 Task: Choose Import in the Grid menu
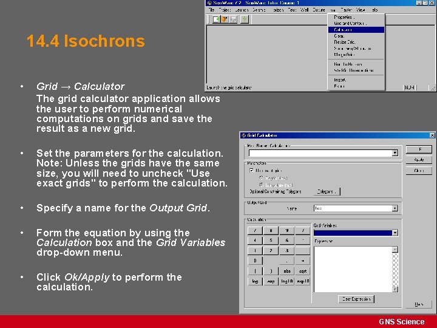pos(356,80)
